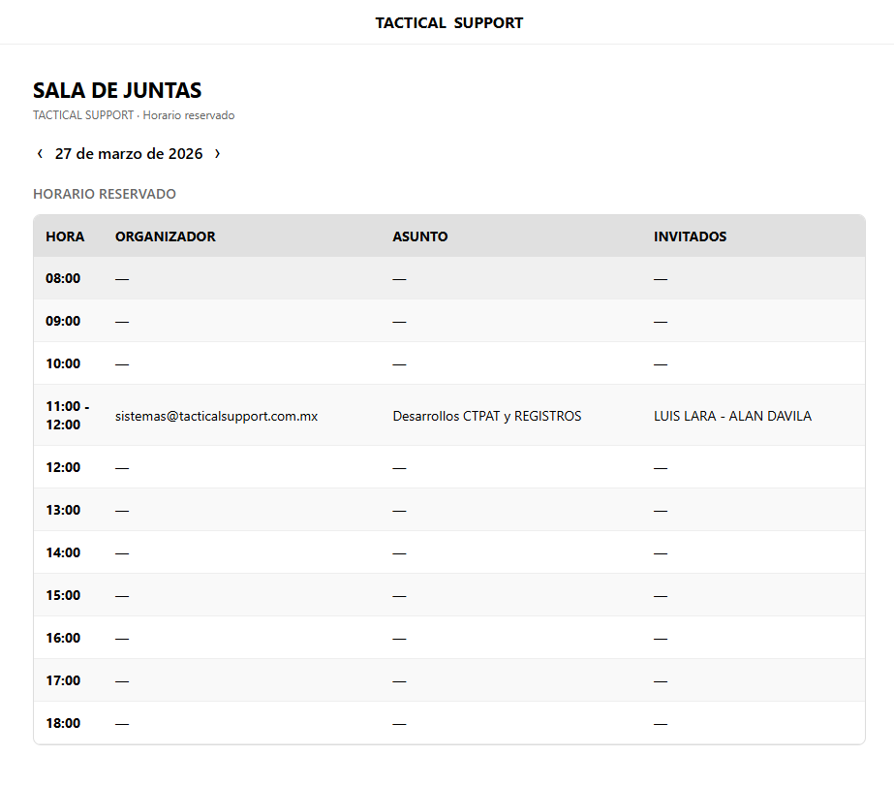The height and width of the screenshot is (787, 894).
Task: Select the 15:00 time slot row
Action: tap(449, 595)
